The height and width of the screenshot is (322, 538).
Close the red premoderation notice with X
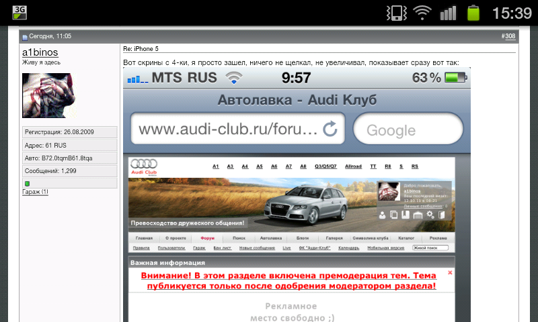[450, 272]
